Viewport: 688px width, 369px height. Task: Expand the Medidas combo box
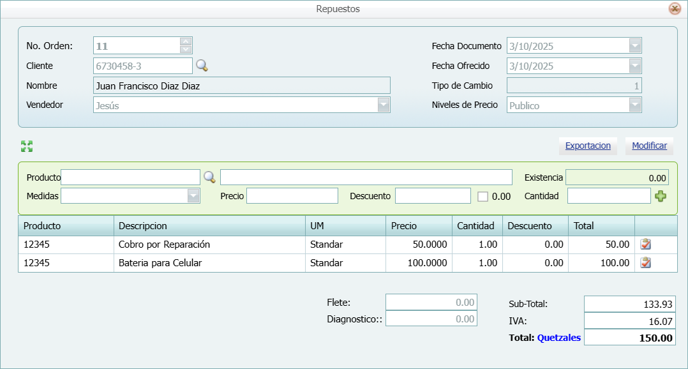[192, 196]
